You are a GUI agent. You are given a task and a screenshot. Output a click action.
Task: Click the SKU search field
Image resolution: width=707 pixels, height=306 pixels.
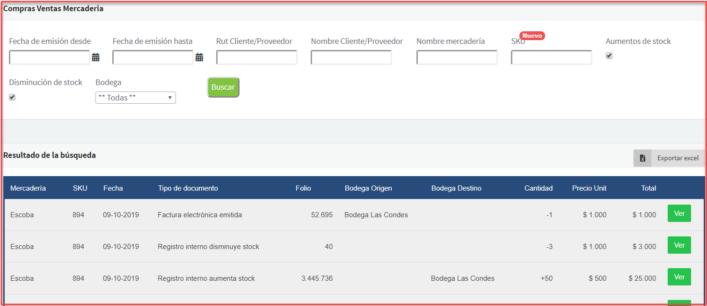click(551, 57)
